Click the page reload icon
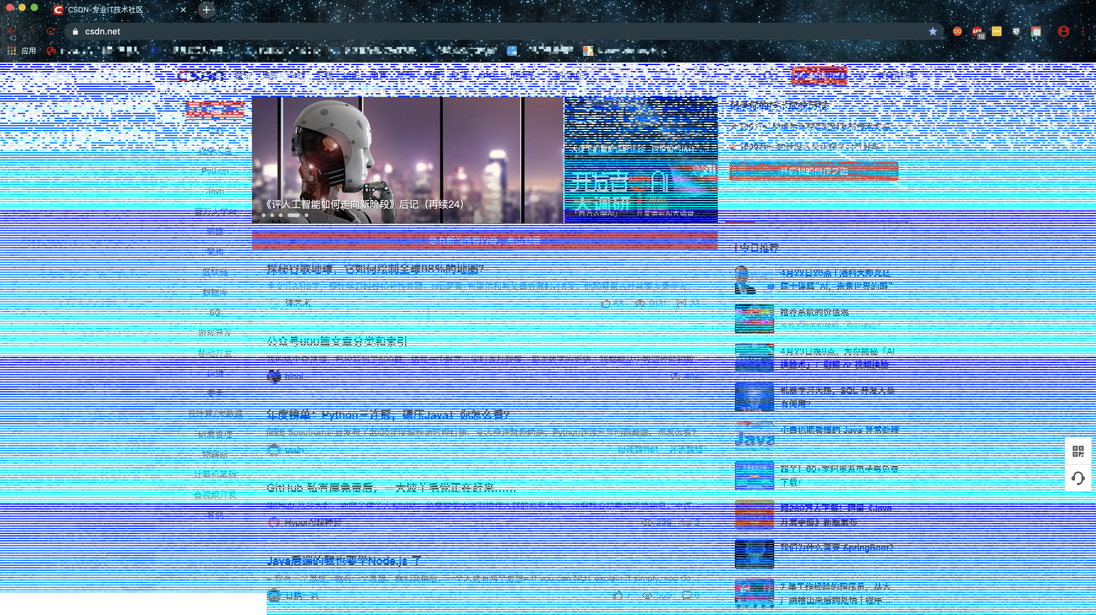The image size is (1096, 615). coord(51,32)
